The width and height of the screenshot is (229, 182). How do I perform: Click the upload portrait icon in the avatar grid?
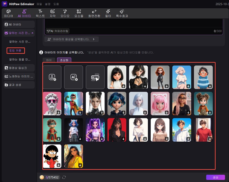52,77
